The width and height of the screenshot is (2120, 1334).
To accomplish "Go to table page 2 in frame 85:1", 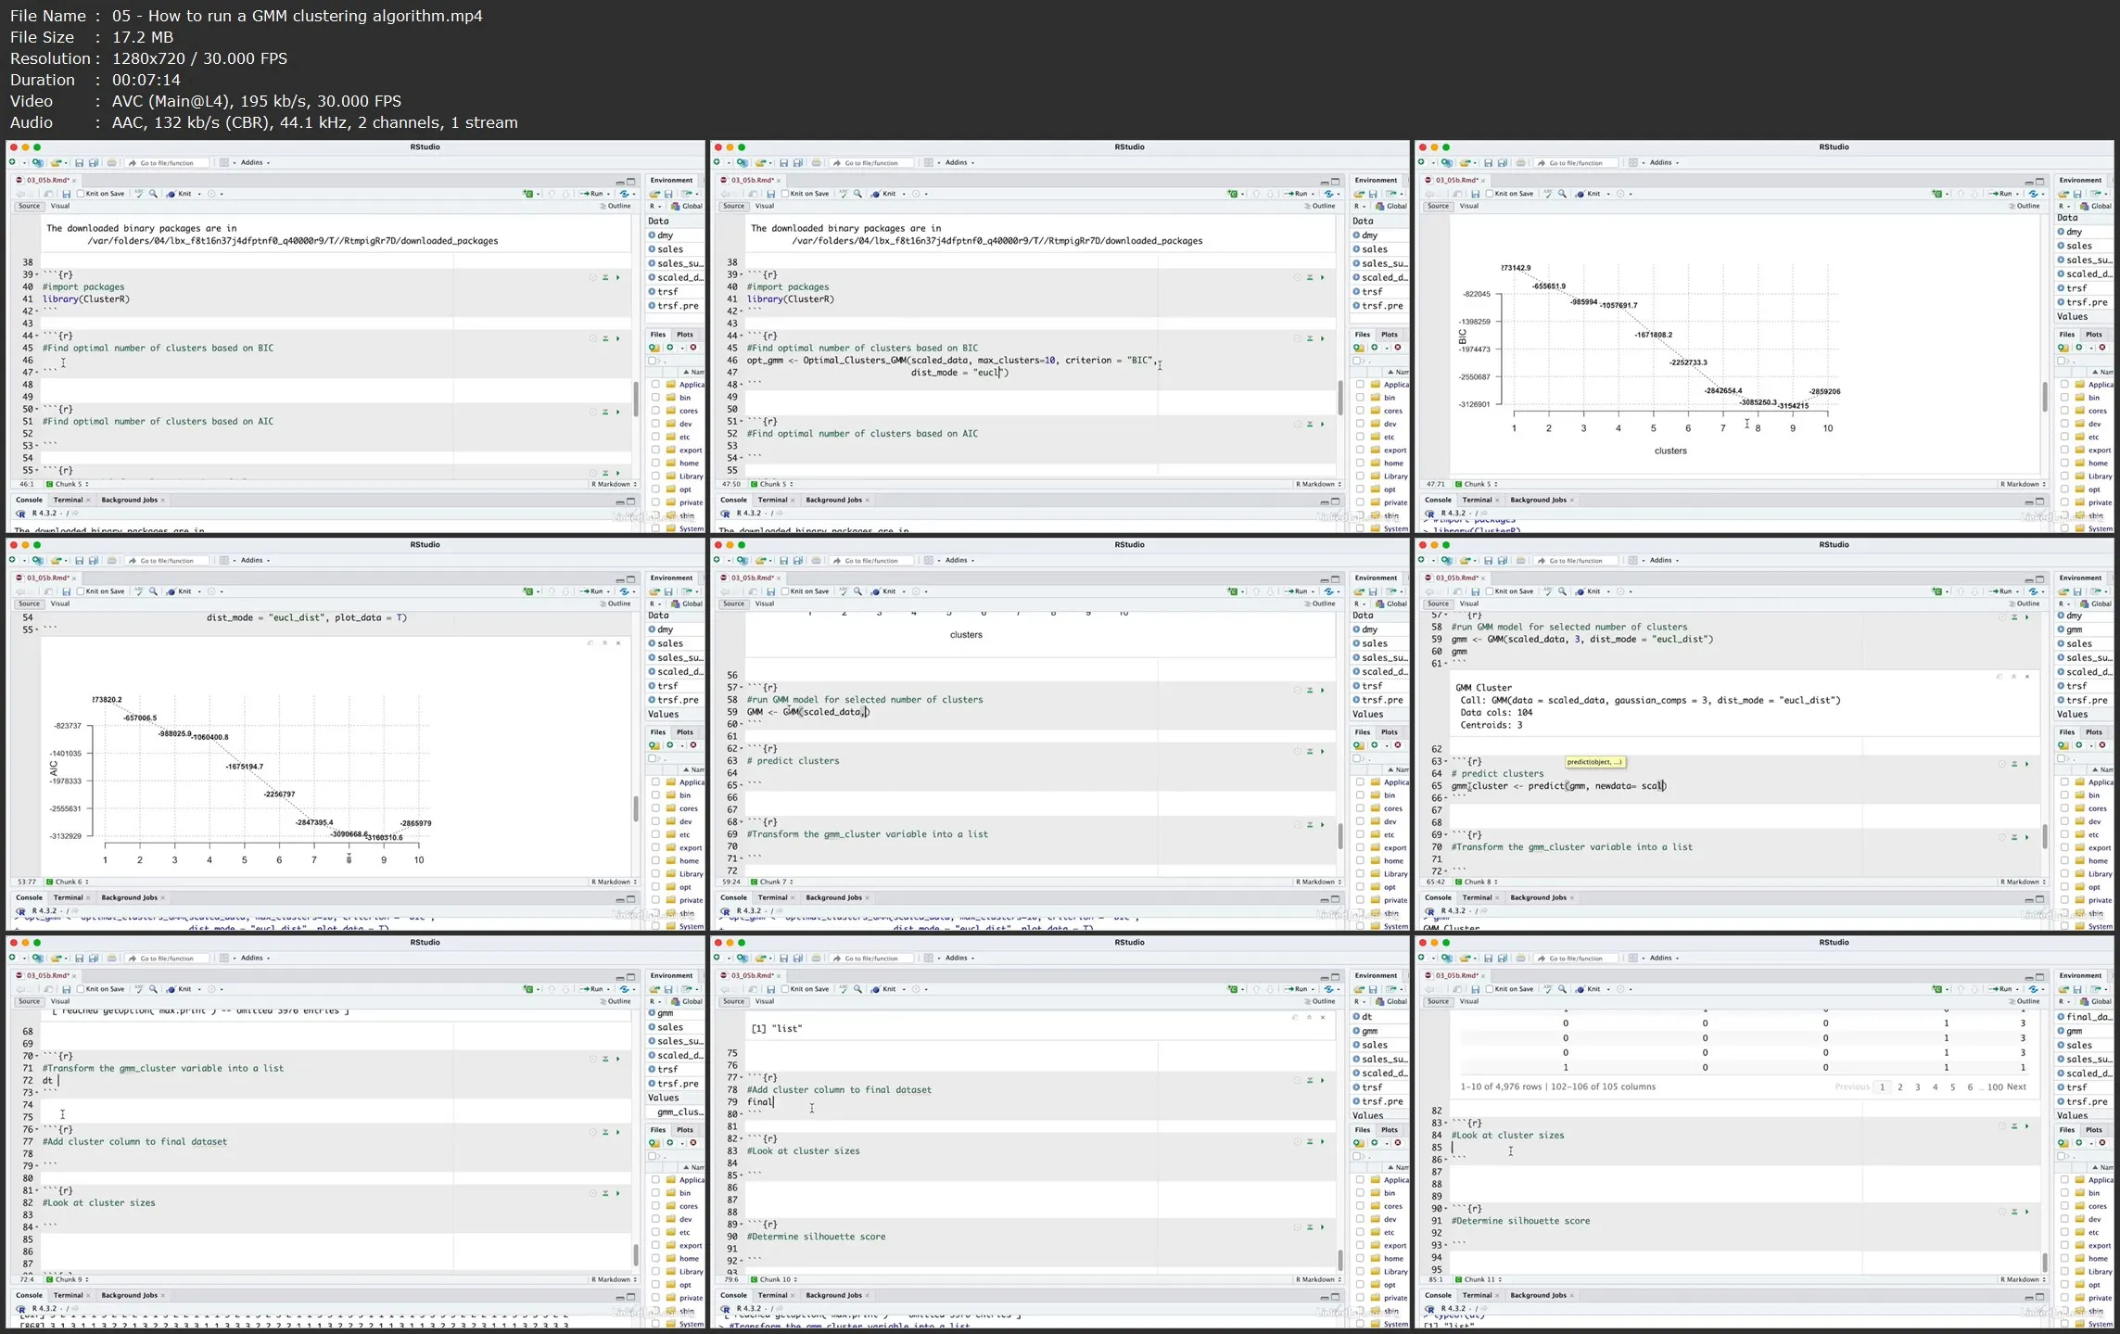I will click(x=1900, y=1086).
